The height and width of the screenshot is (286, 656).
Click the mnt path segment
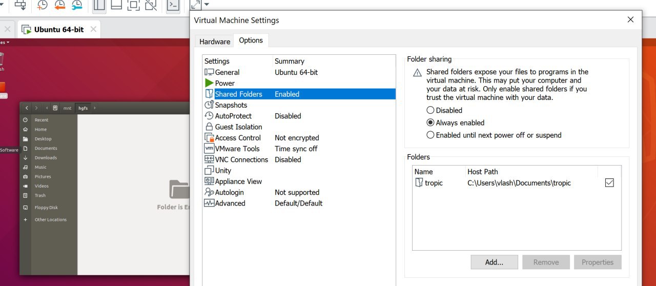[67, 108]
